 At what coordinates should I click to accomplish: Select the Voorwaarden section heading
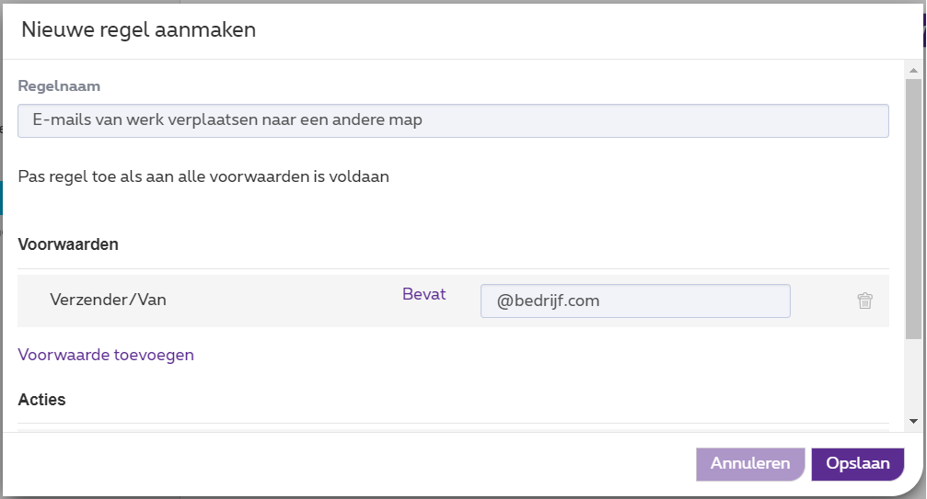[x=68, y=244]
